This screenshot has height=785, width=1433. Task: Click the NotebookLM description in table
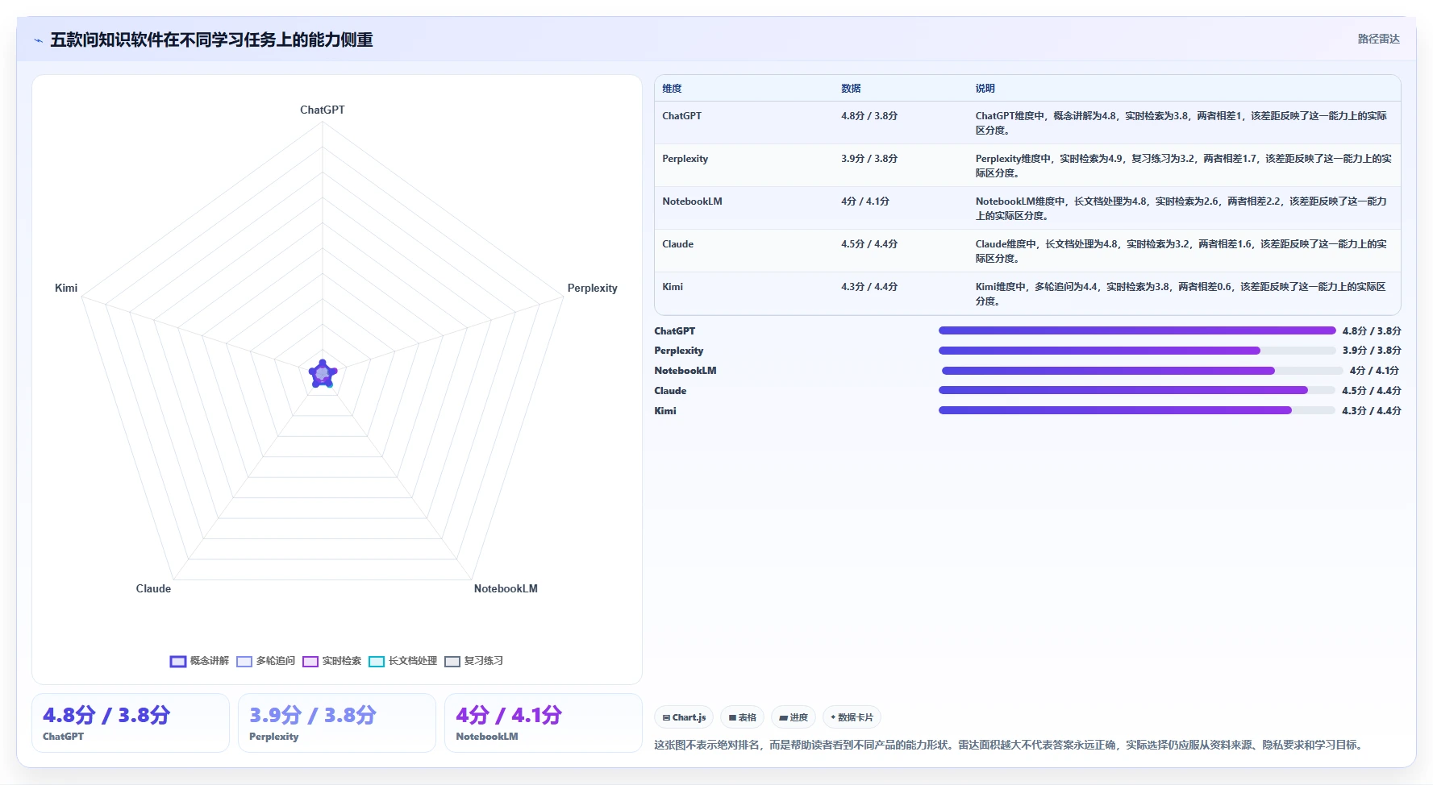point(1181,209)
